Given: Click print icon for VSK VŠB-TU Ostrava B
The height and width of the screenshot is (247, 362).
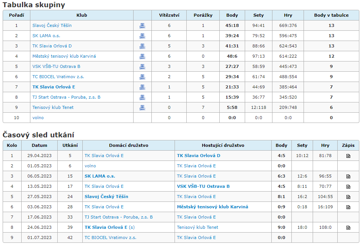Looking at the screenshot, I should [142, 66].
